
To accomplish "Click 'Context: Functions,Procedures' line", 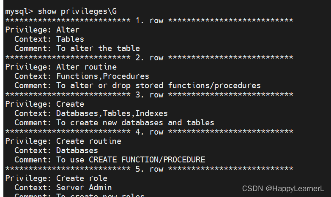I will click(x=82, y=76).
